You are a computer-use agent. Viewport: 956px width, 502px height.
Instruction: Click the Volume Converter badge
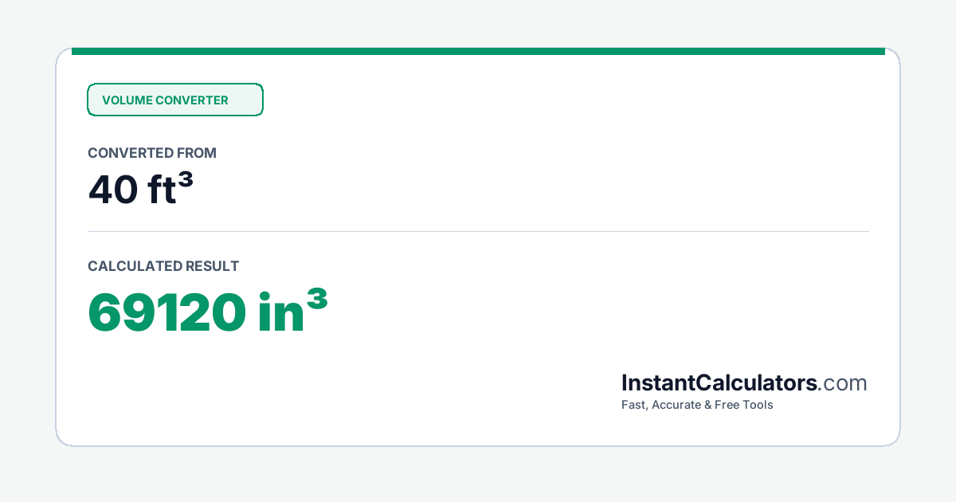(175, 100)
